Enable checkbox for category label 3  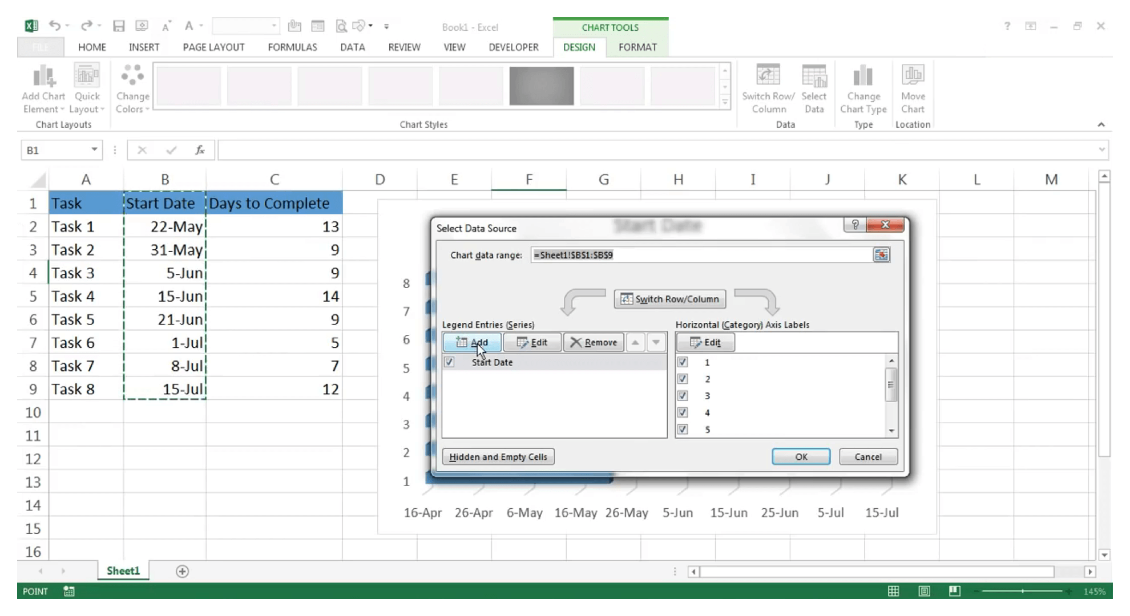pos(681,395)
